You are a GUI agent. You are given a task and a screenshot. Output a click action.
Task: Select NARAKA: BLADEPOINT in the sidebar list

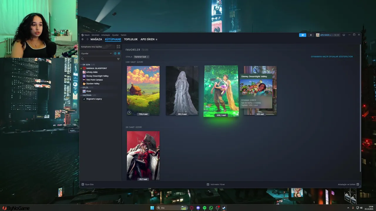(x=97, y=68)
